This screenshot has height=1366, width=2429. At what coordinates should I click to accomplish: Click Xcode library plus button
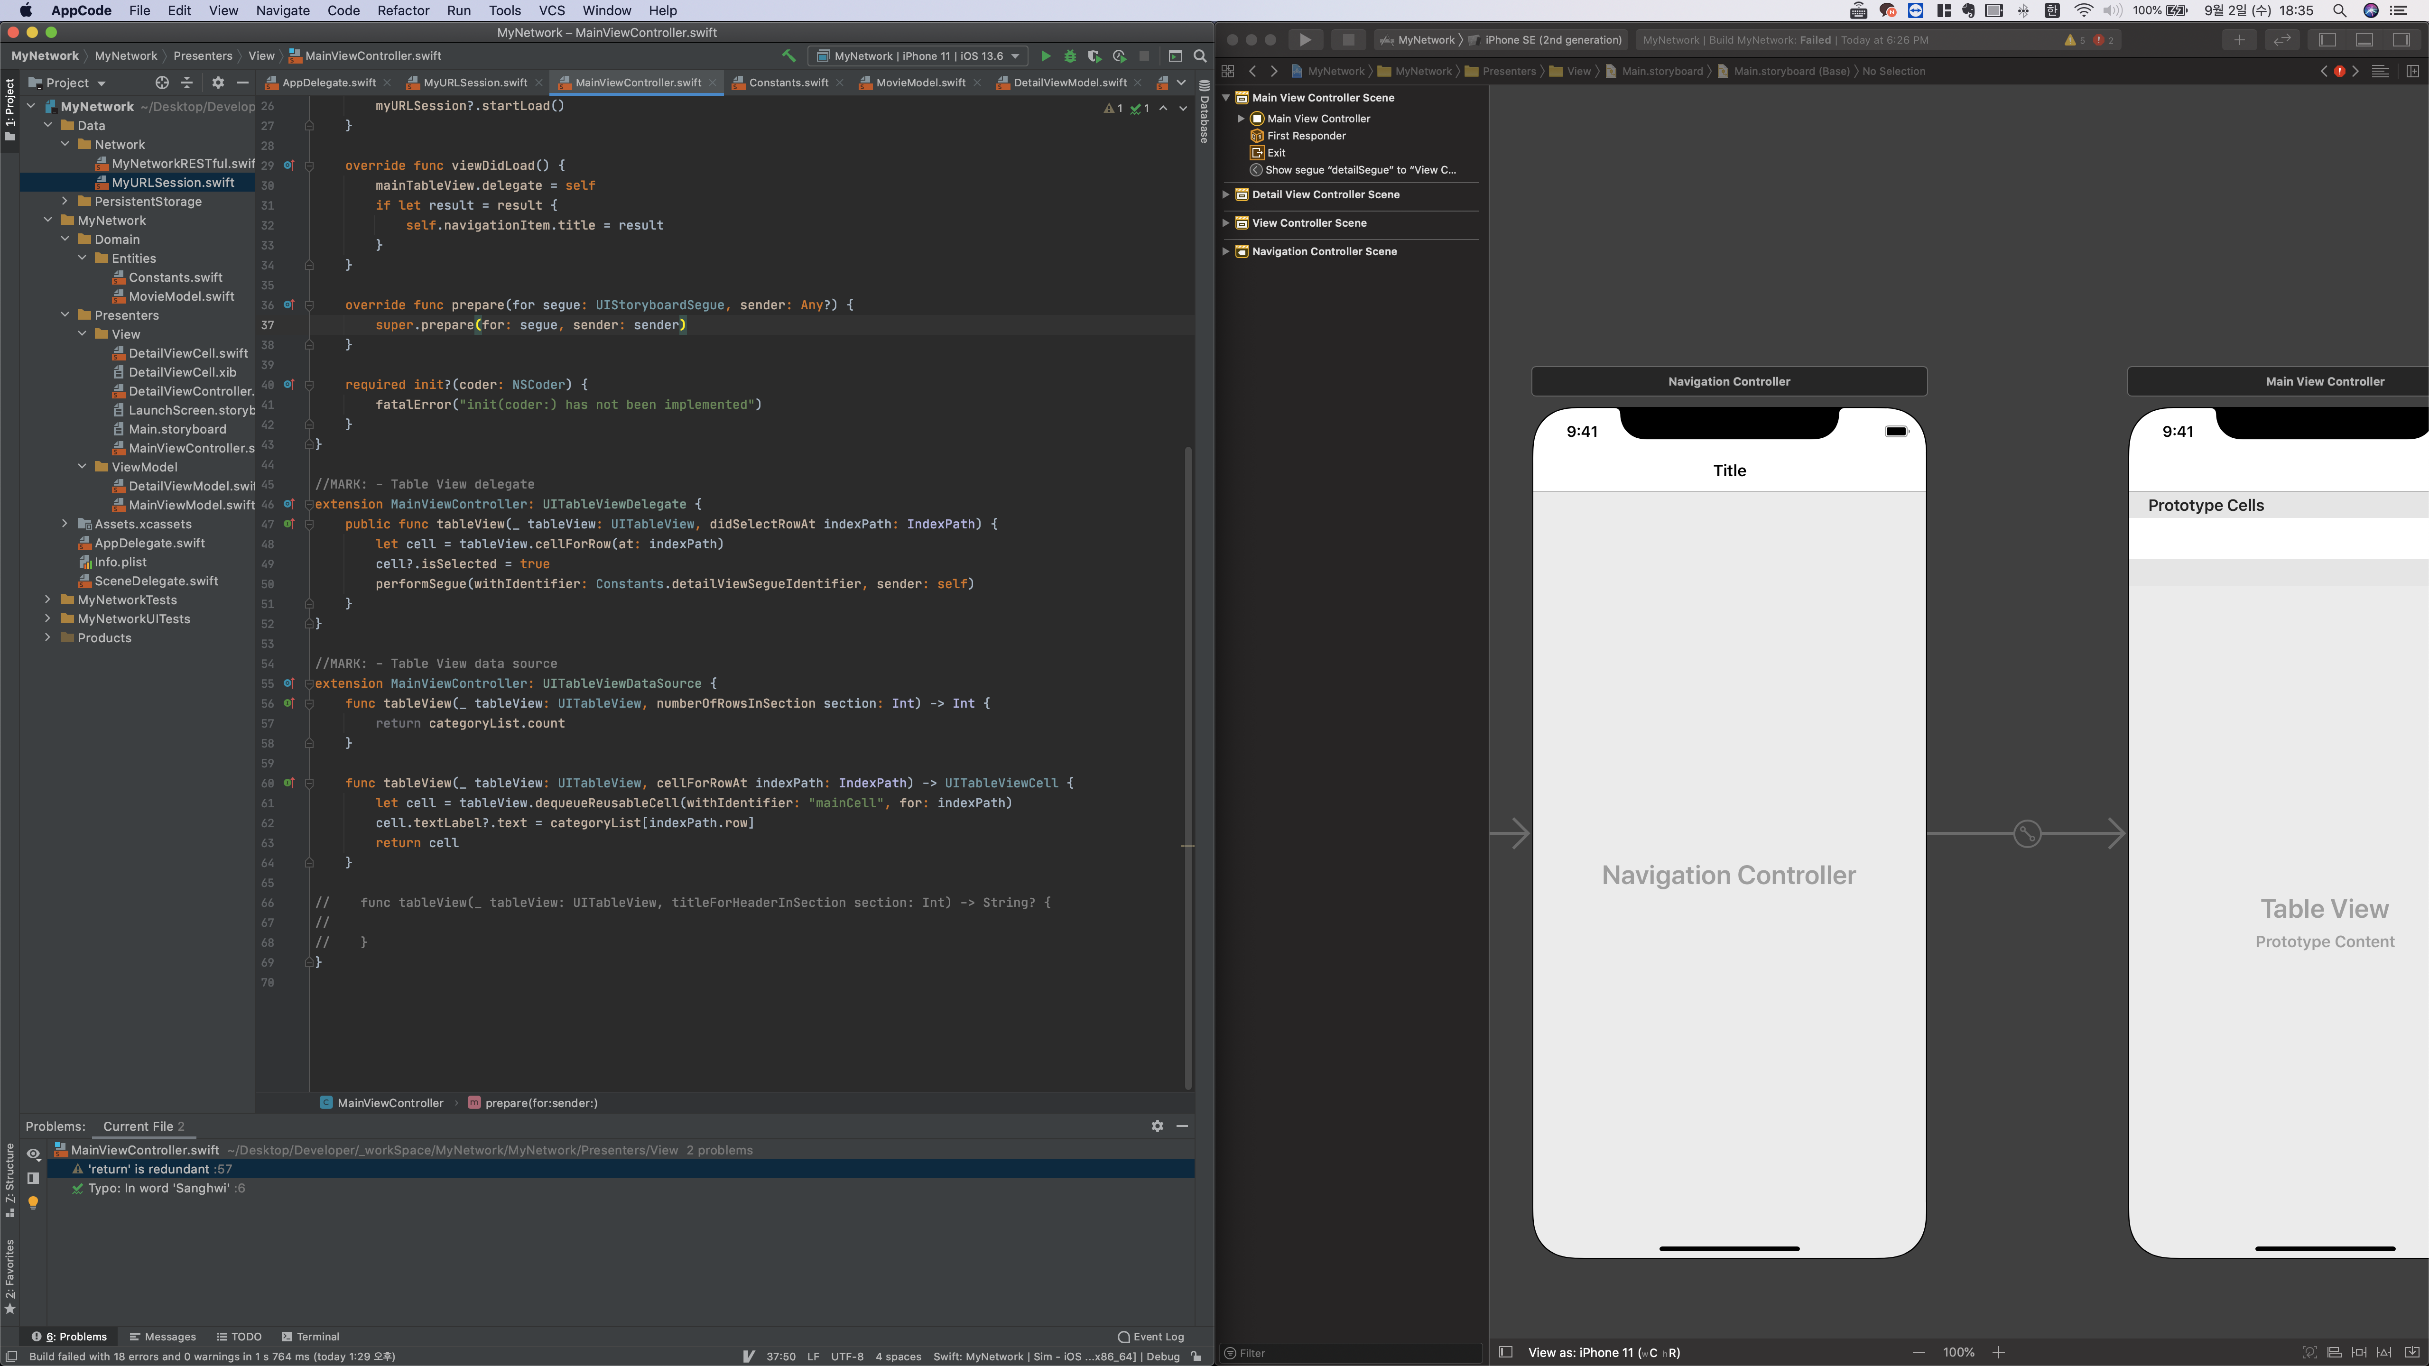tap(2239, 39)
